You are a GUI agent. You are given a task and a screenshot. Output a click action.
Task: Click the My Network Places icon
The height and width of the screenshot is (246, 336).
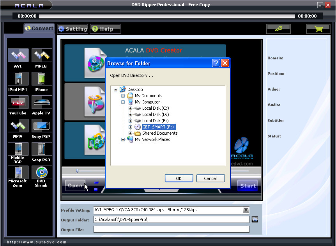tap(130, 139)
